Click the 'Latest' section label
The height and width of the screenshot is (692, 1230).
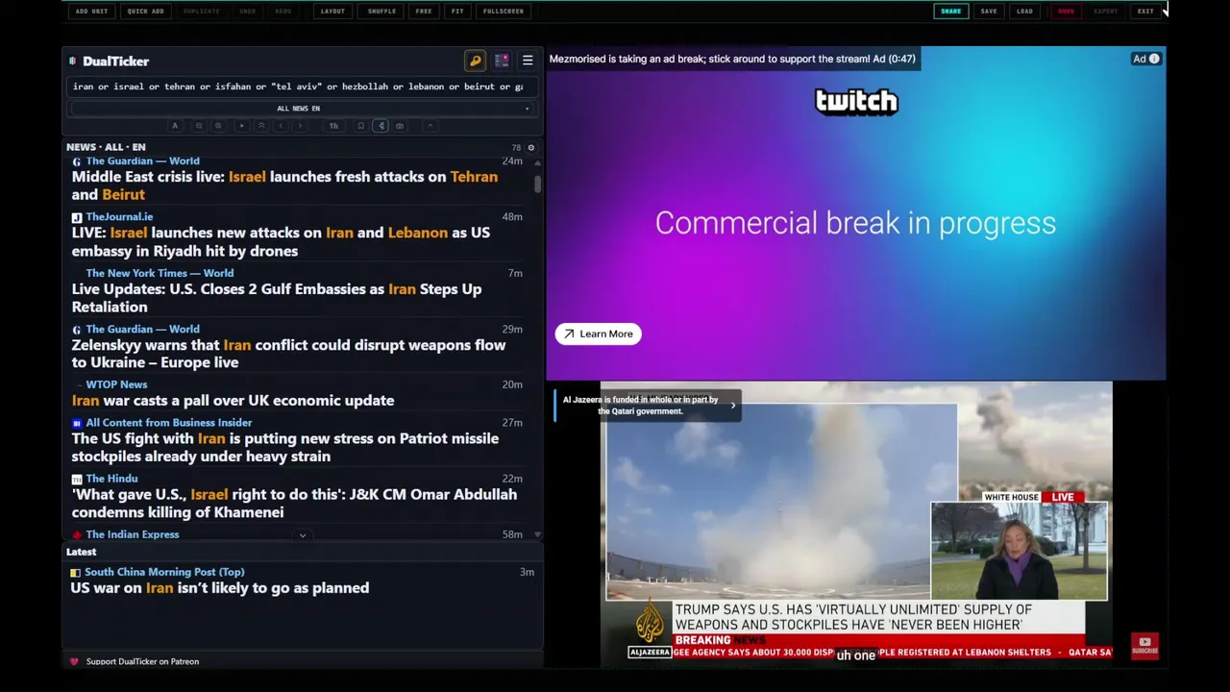coord(81,552)
